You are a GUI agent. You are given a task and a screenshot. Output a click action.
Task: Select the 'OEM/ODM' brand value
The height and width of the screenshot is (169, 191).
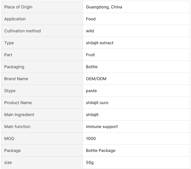tap(96, 79)
